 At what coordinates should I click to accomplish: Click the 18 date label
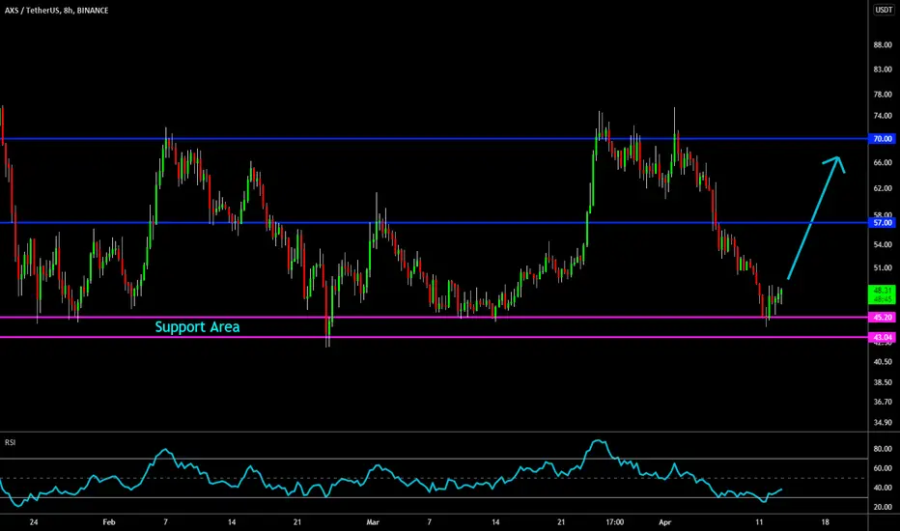[825, 522]
